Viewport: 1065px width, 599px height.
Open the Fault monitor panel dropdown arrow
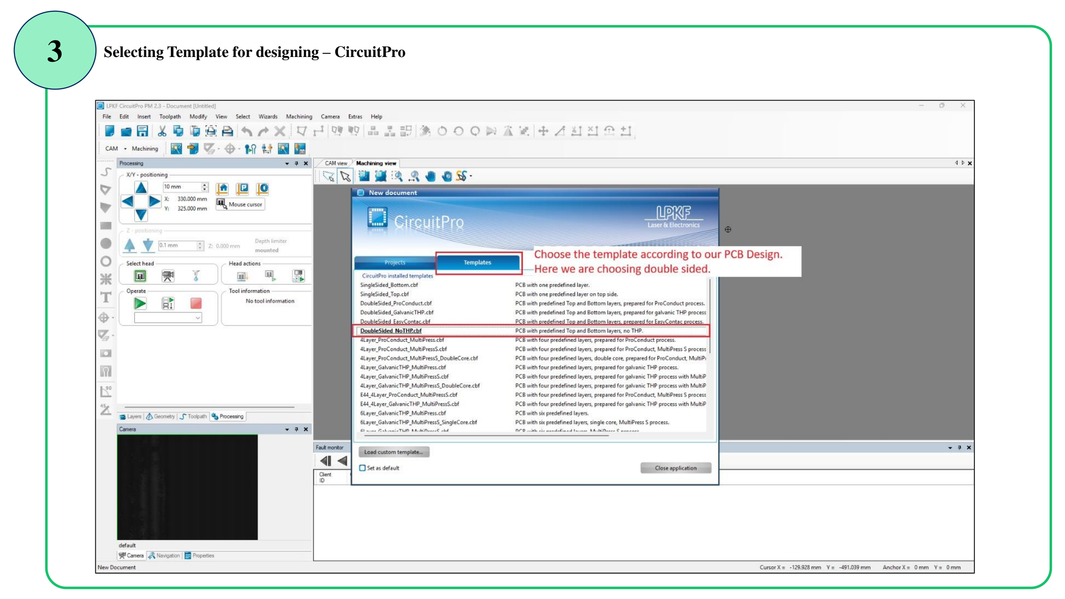click(x=950, y=448)
